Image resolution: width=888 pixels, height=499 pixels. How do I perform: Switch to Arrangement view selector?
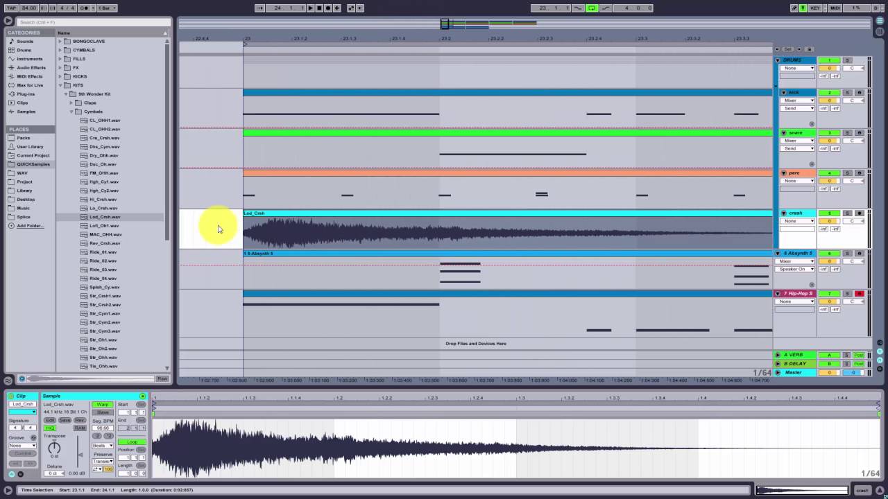point(880,21)
